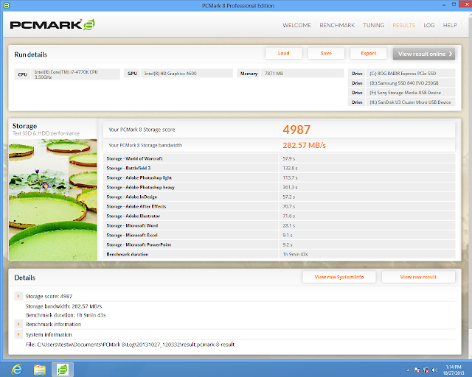Image resolution: width=472 pixels, height=377 pixels.
Task: Select the Storage - Microsoft Excel row
Action: pos(279,235)
